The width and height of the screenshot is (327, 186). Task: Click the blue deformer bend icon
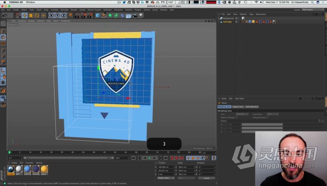pos(122,16)
